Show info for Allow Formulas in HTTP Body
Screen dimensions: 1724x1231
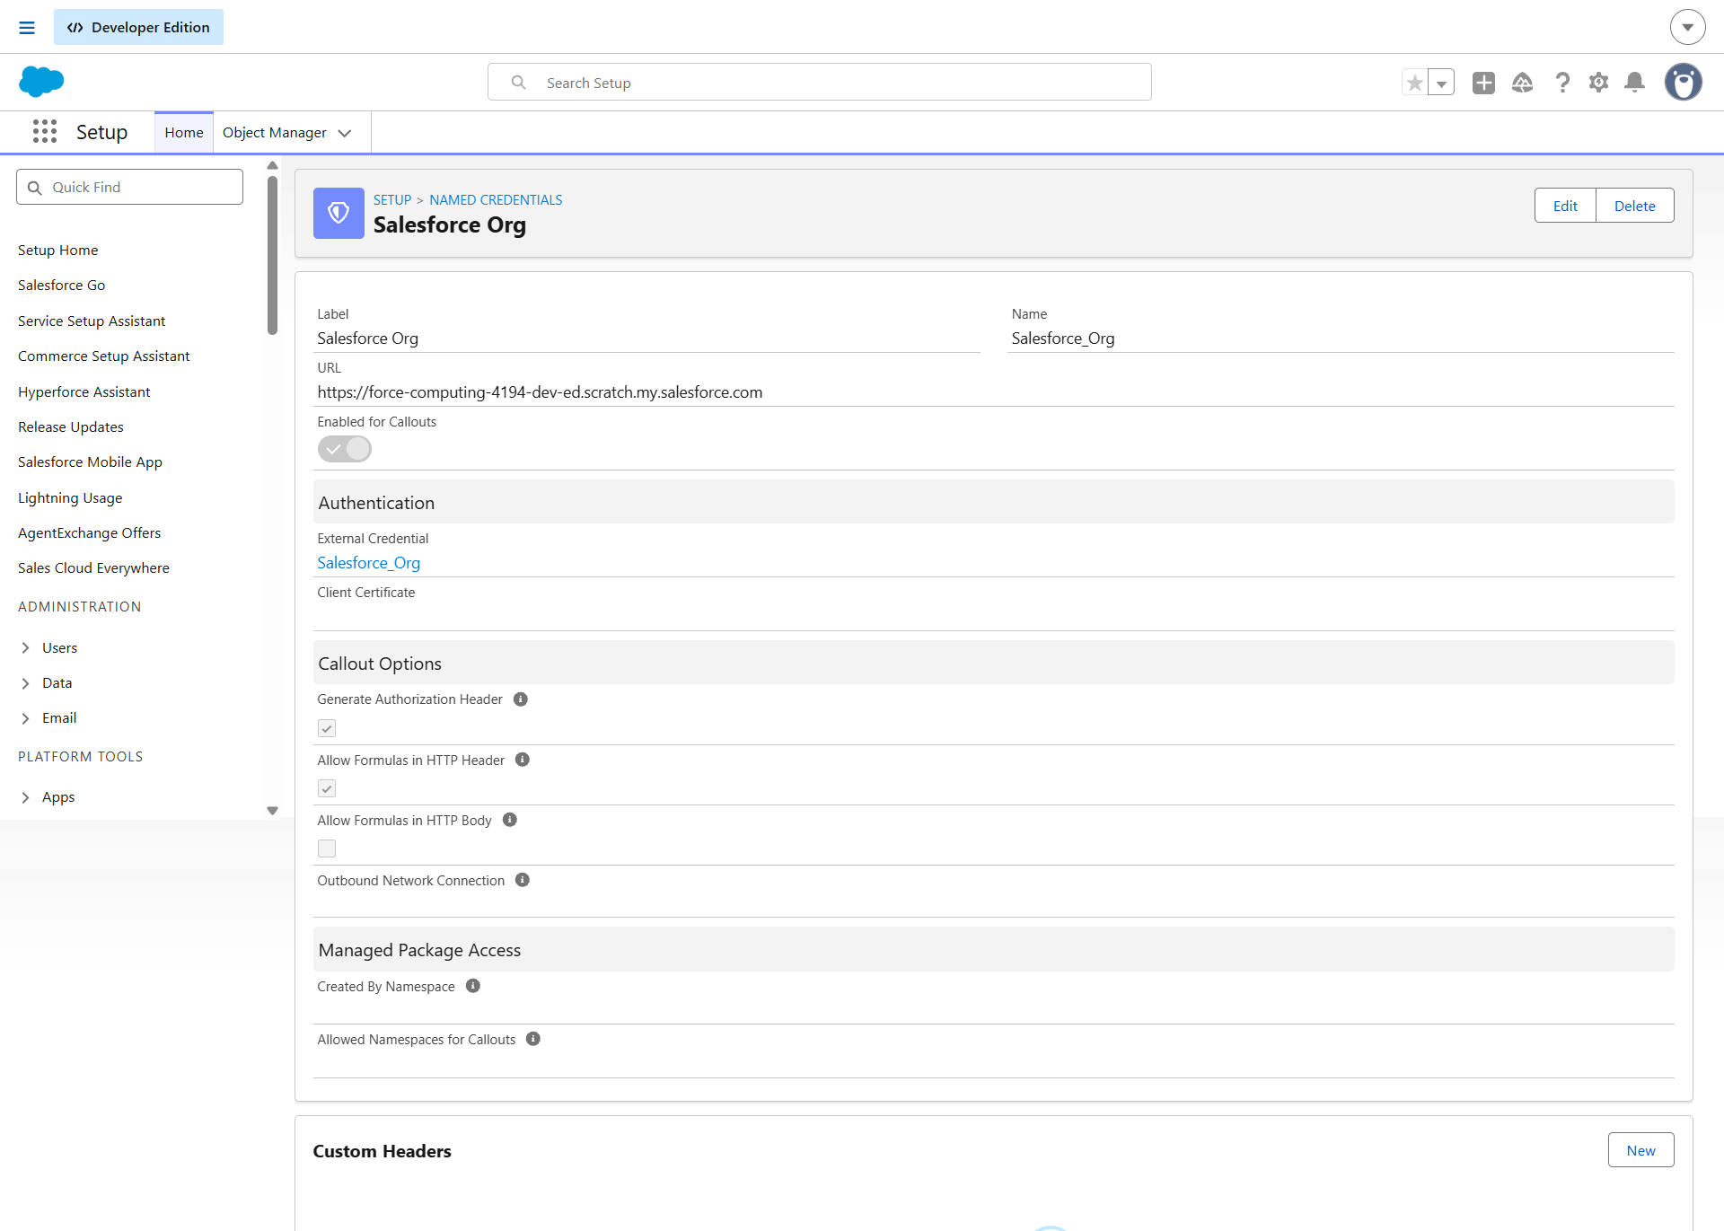tap(510, 820)
